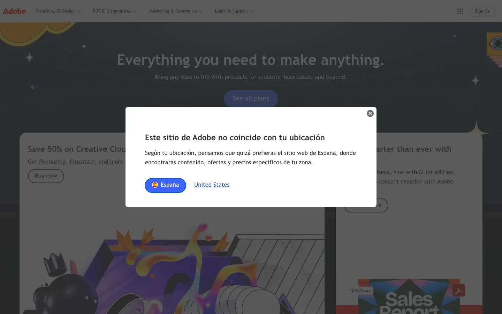The height and width of the screenshot is (314, 502).
Task: Keep the España region selection active
Action: coord(165,185)
